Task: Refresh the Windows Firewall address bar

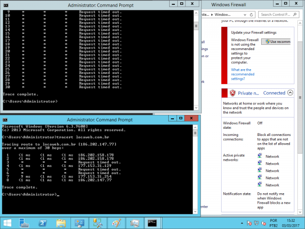Action: (251, 15)
